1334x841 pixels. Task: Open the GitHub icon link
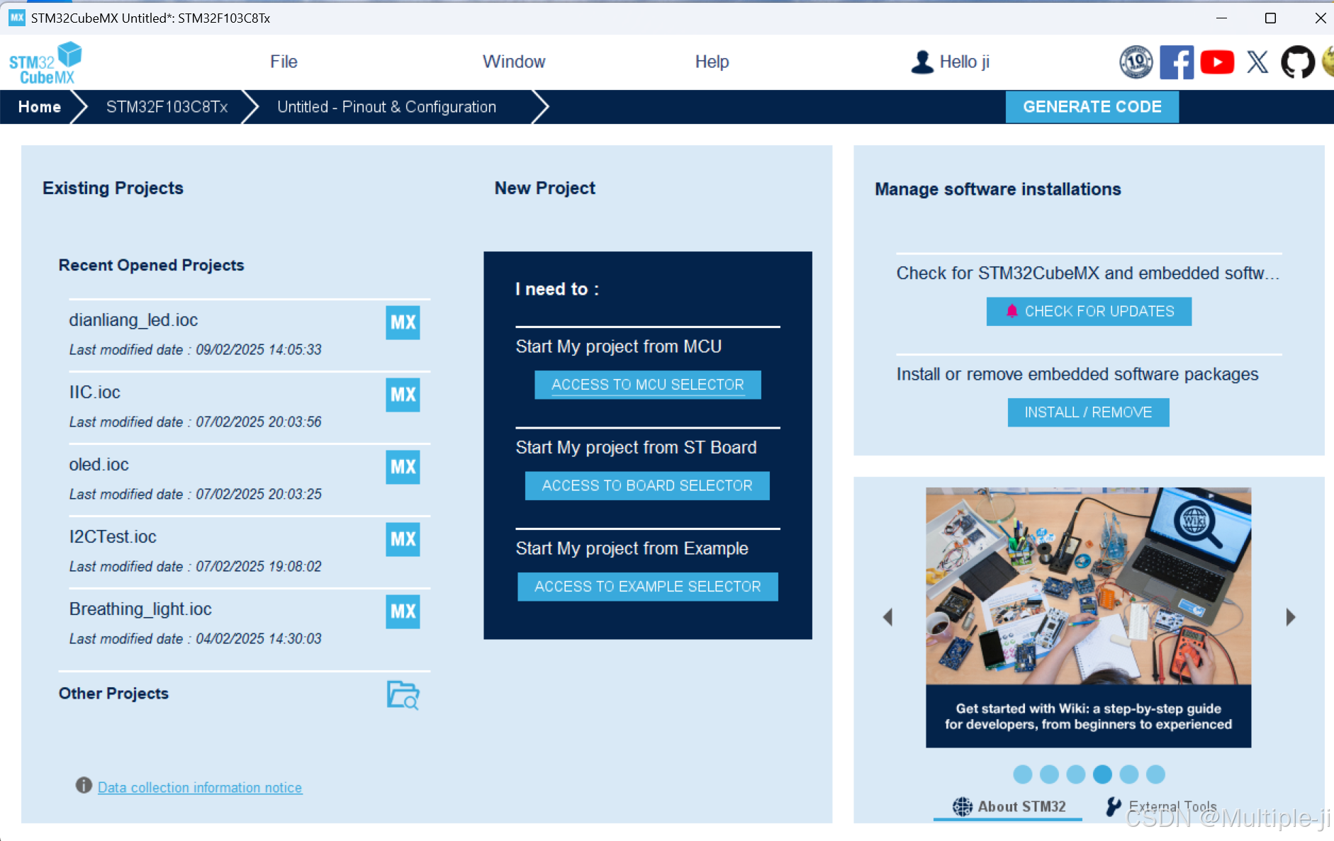coord(1298,62)
